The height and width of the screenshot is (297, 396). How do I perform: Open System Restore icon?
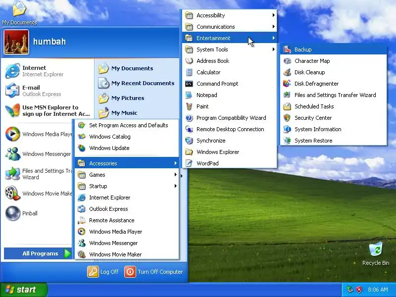(x=287, y=141)
